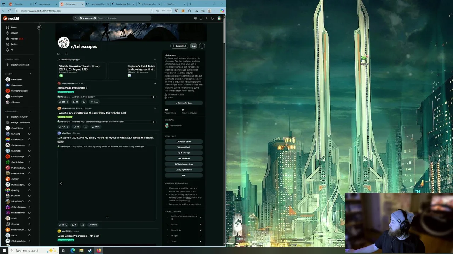Give award on the tractor post

[x=85, y=127]
